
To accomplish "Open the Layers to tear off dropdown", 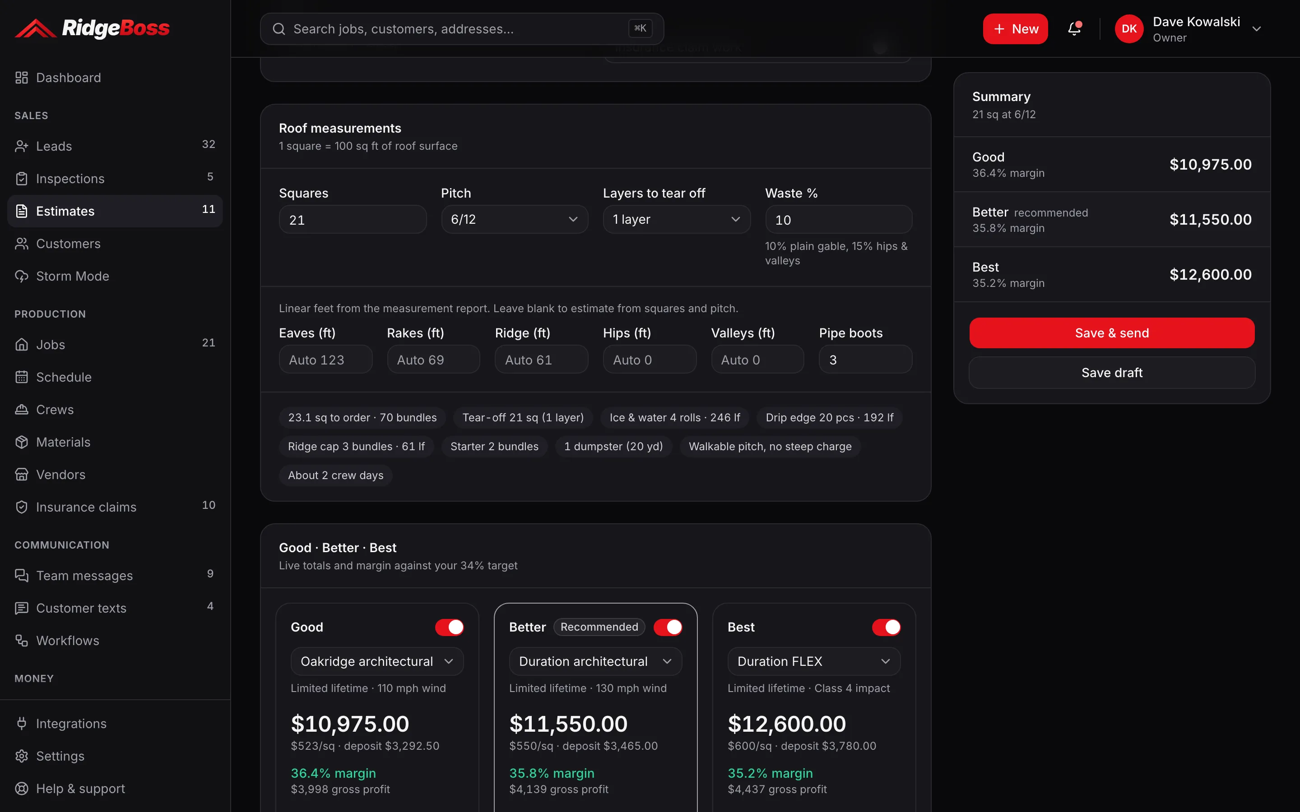I will [x=676, y=219].
